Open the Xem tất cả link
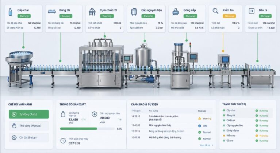The height and width of the screenshot is (153, 280). click(206, 145)
